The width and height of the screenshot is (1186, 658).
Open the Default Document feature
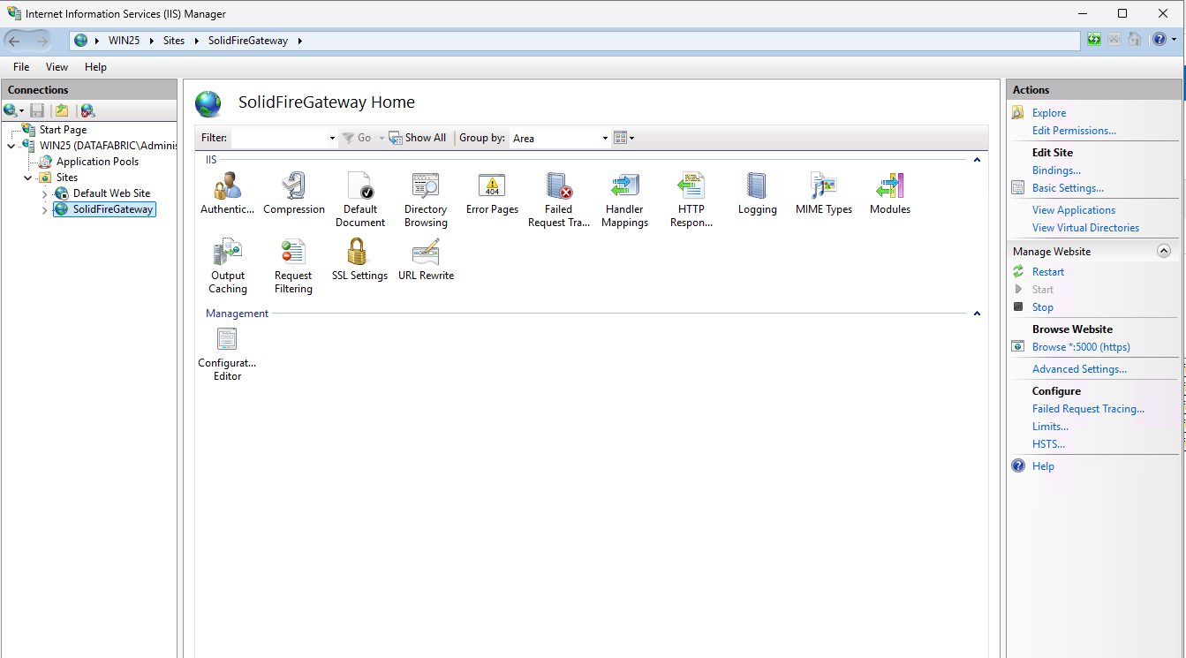360,200
